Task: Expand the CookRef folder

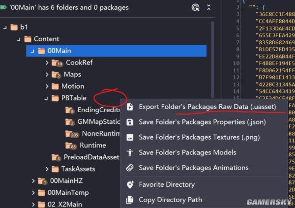Action: coord(47,62)
